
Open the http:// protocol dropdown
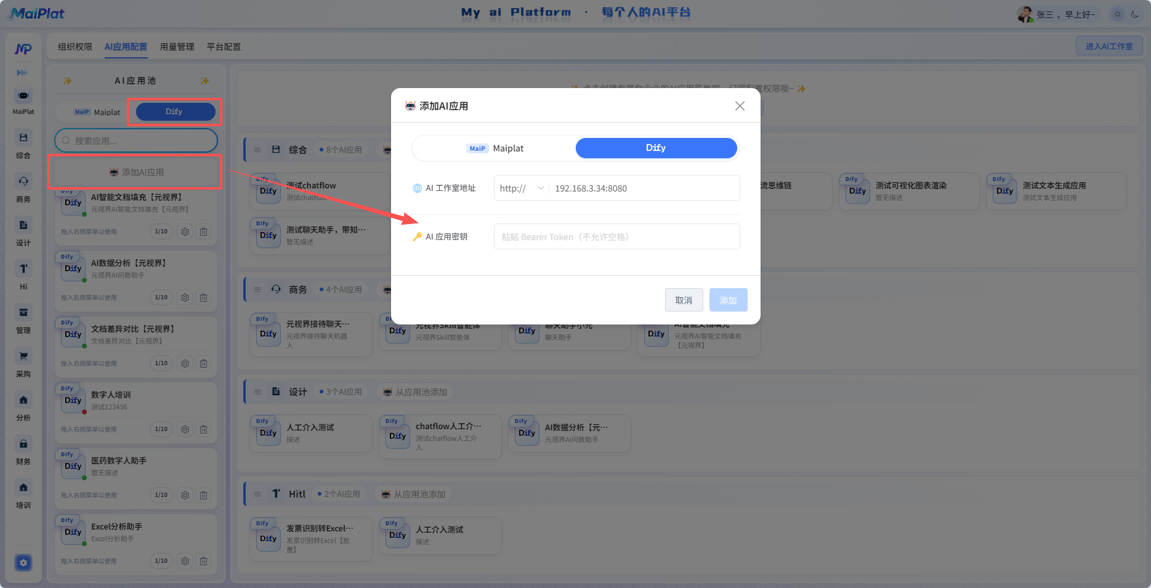pyautogui.click(x=521, y=188)
